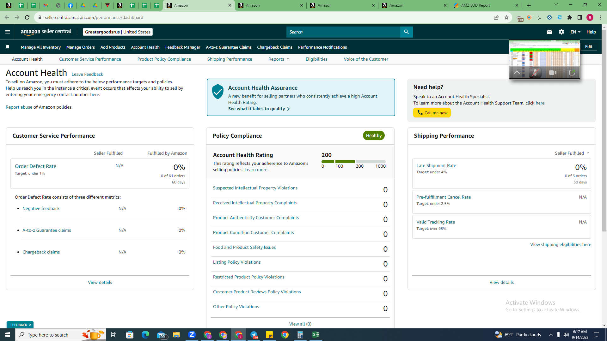Go to Manage Orders
This screenshot has height=341, width=607.
tap(81, 47)
